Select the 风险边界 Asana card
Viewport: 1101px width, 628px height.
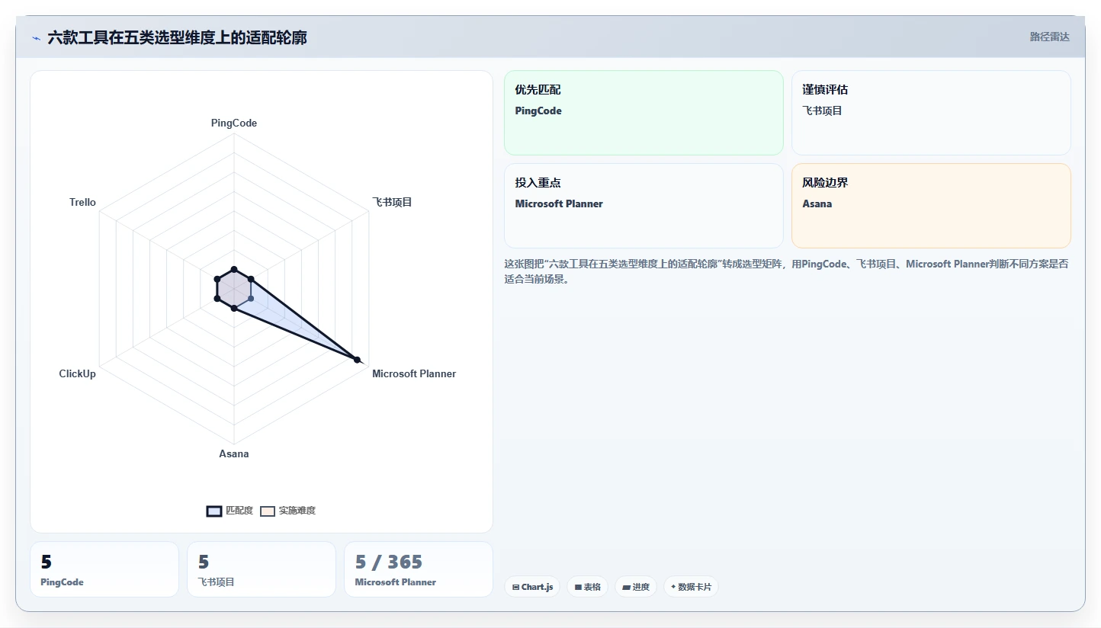[x=931, y=206]
